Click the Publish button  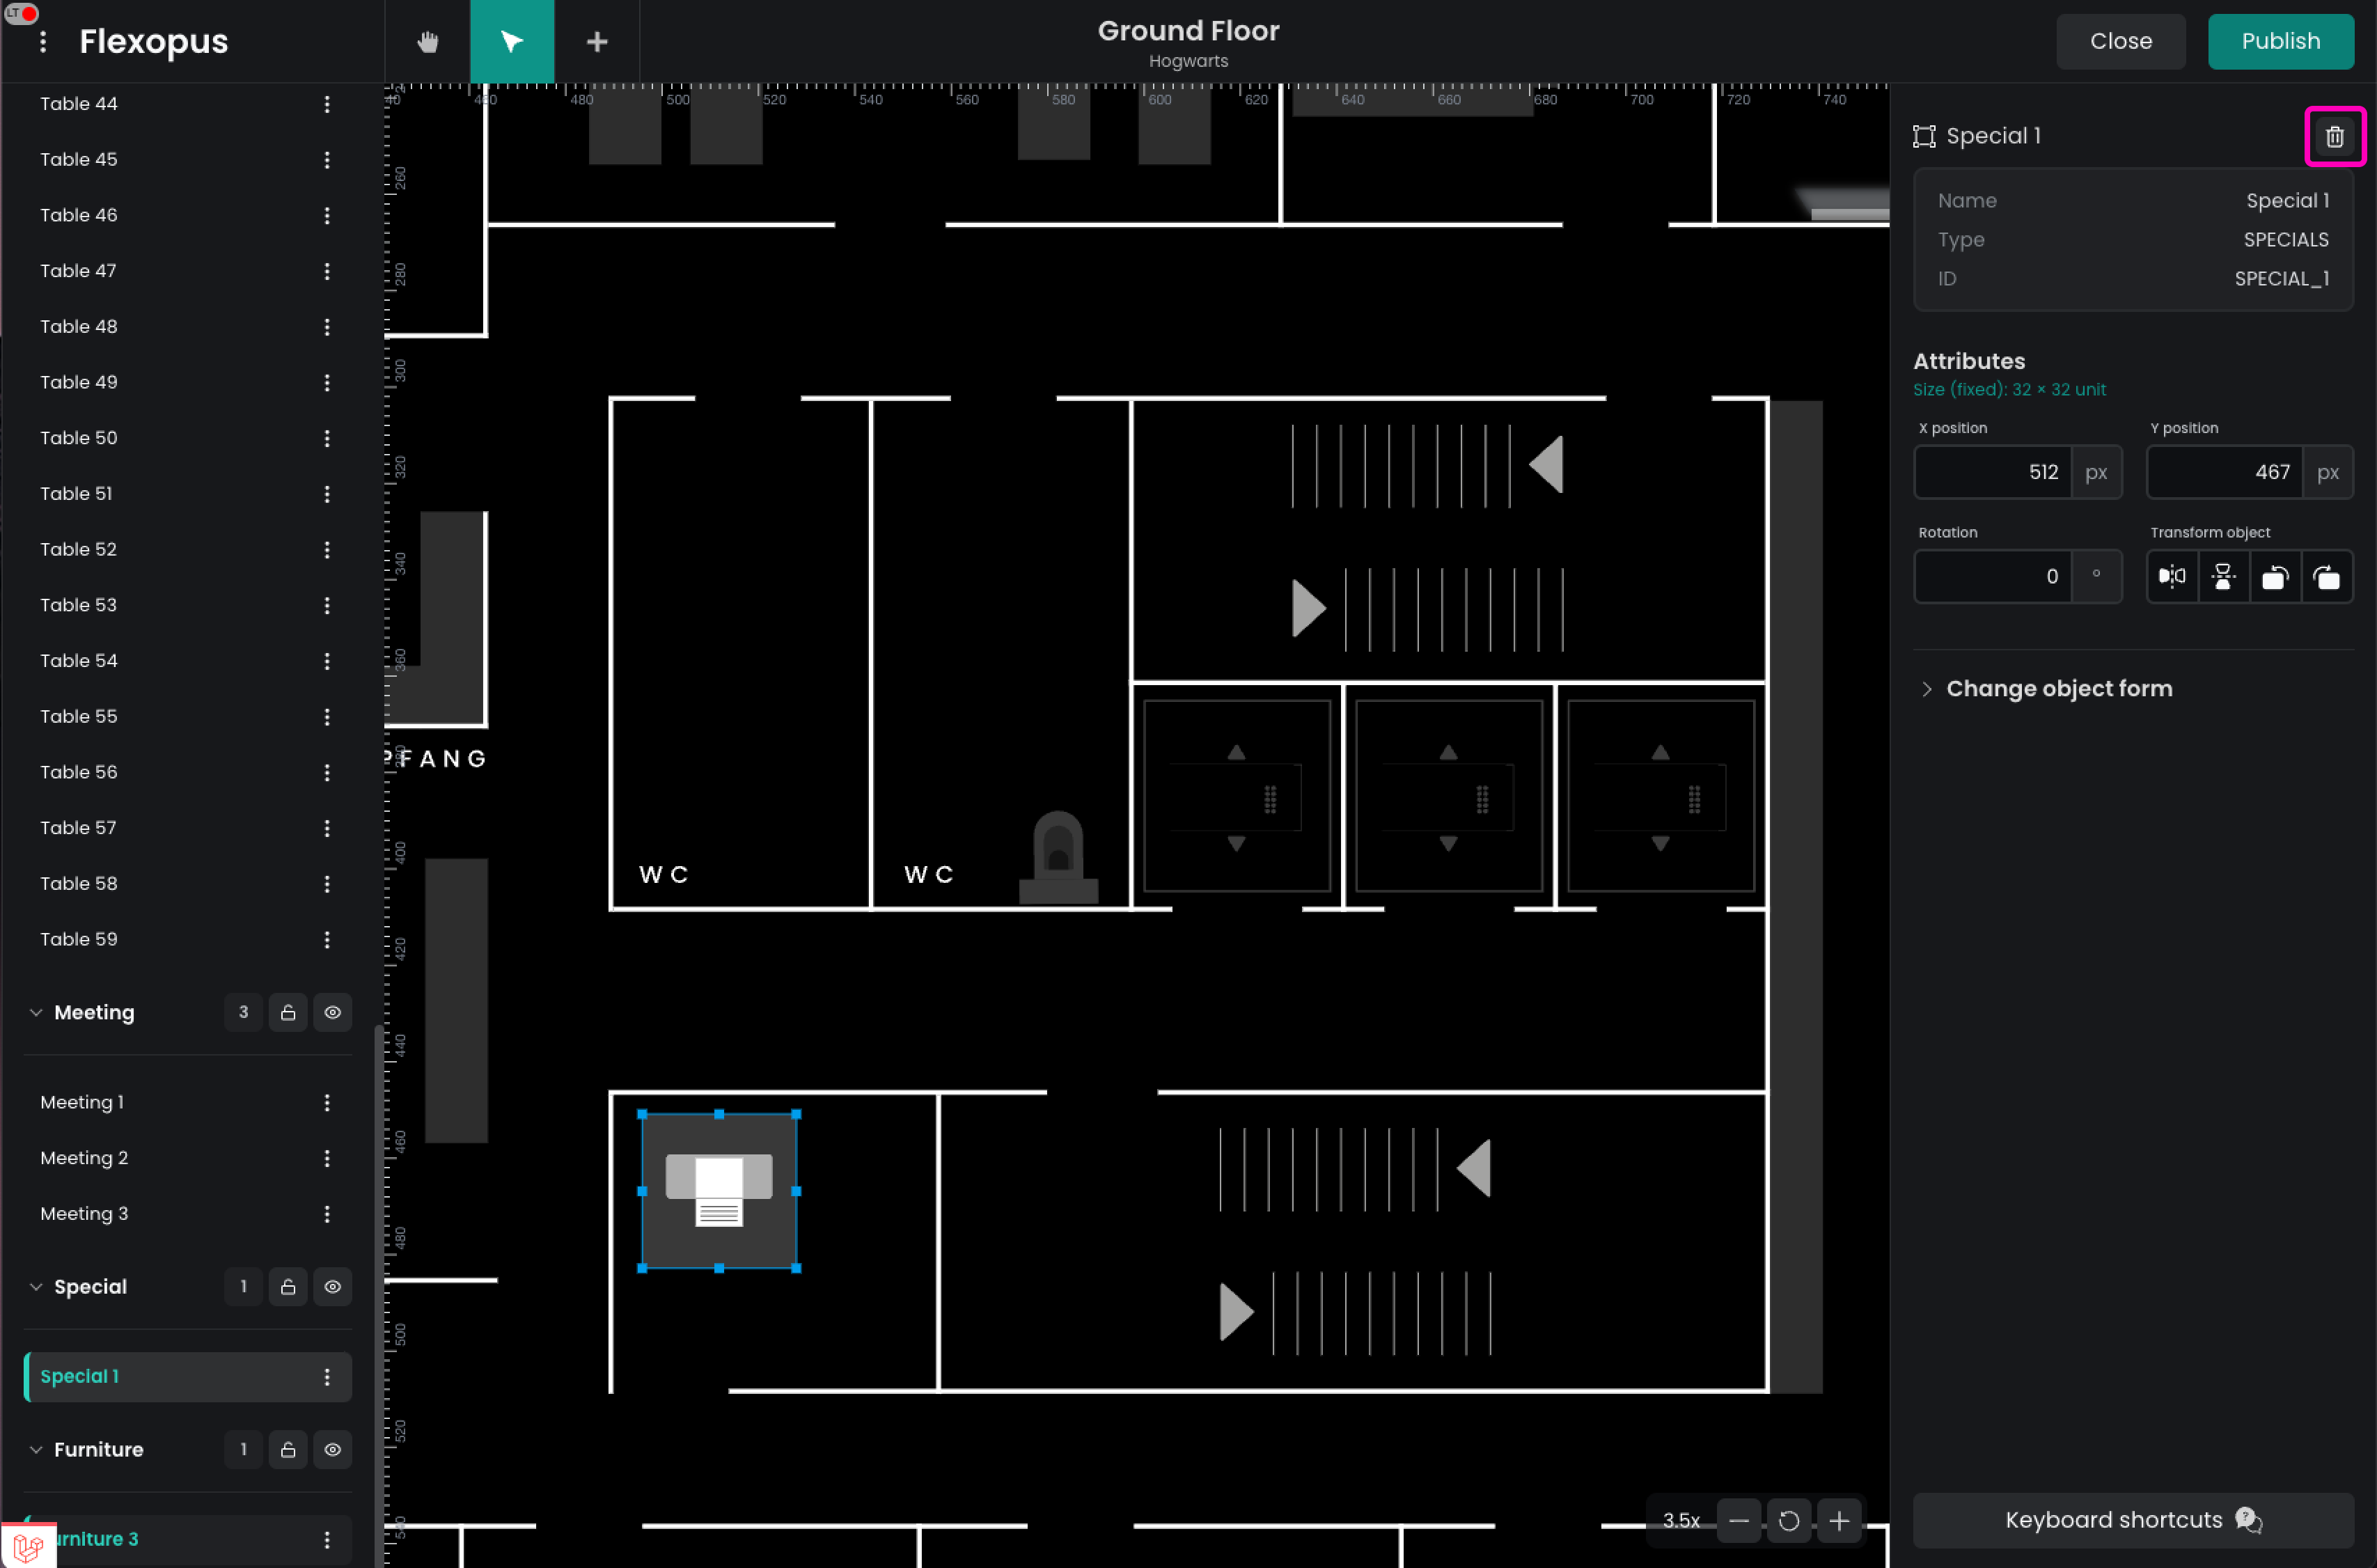[2280, 41]
